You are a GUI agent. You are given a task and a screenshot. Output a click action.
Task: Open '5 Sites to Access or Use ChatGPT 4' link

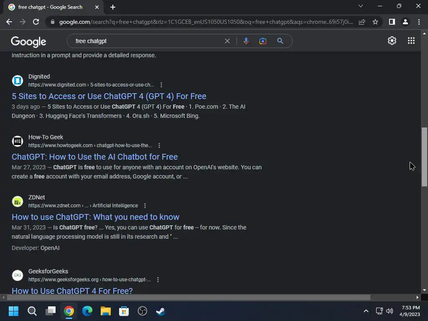tap(109, 96)
